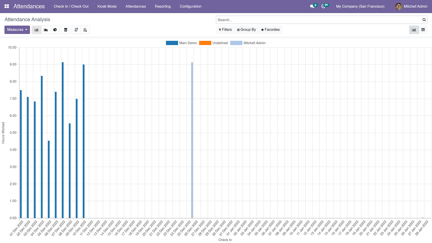Open the activities icon showing 34
Viewport: 432px width, 243px height.
pyautogui.click(x=324, y=6)
